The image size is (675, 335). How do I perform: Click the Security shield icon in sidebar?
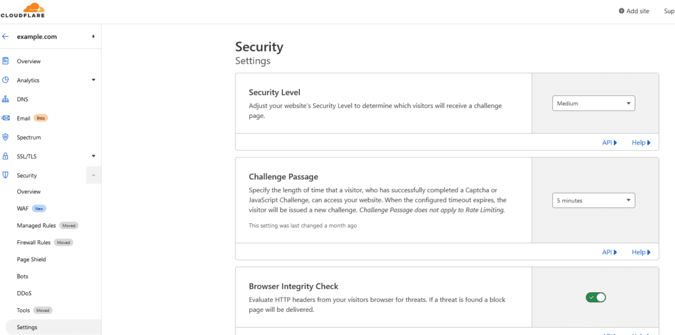coord(5,175)
